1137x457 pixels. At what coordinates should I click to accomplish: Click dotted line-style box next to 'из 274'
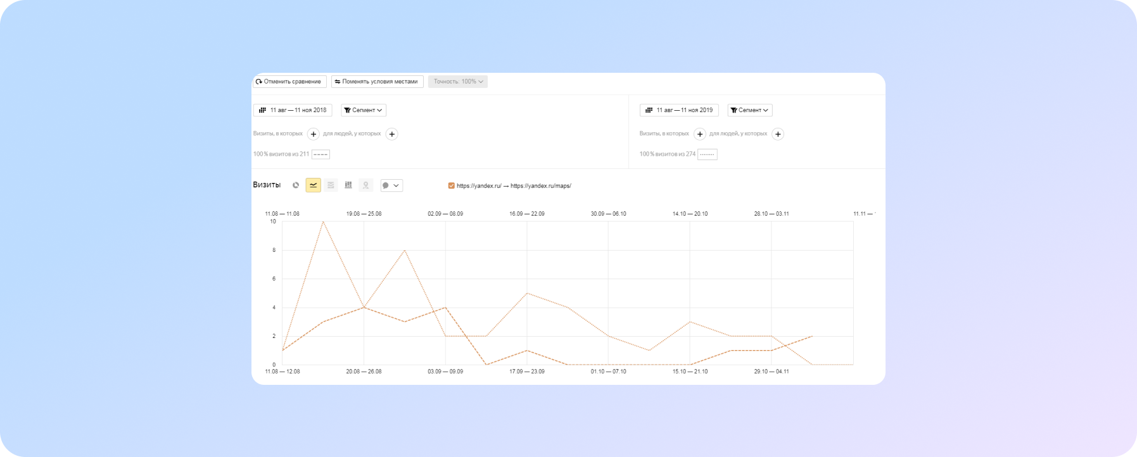coord(708,154)
